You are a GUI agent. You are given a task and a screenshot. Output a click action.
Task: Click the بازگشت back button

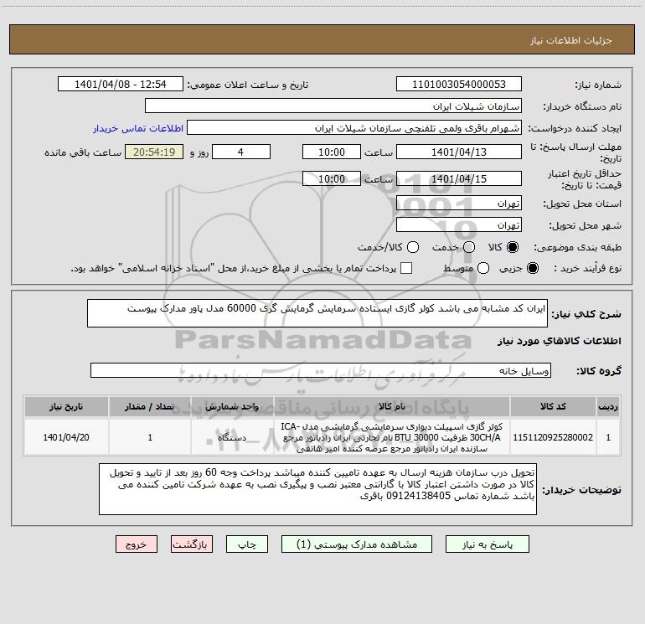click(192, 544)
